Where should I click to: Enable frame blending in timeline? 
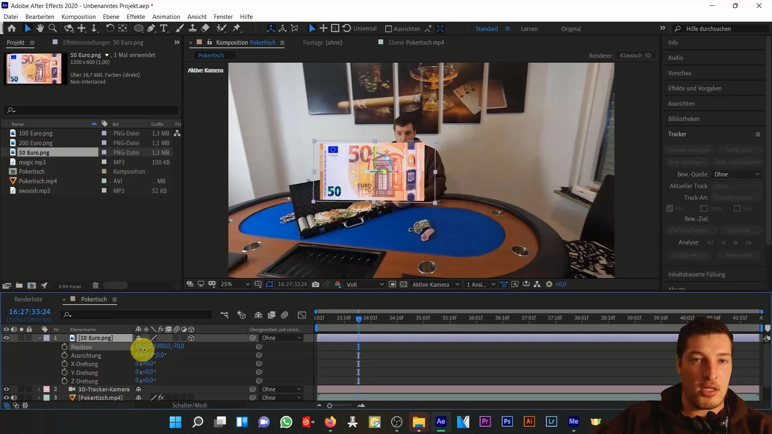[x=272, y=315]
